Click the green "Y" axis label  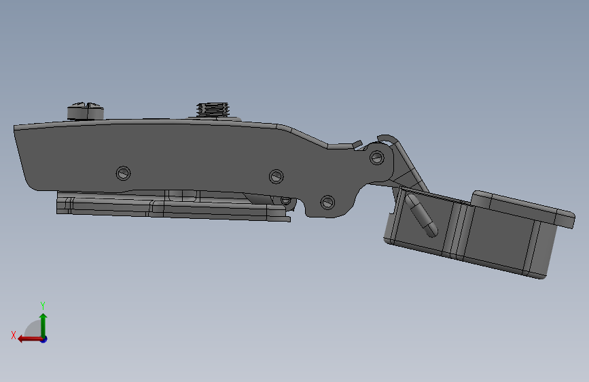click(x=43, y=305)
